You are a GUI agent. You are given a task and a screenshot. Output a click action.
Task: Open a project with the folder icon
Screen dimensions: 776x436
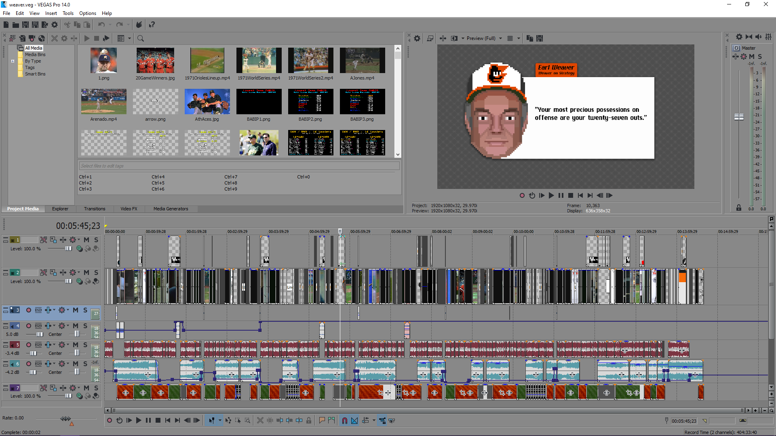click(16, 25)
